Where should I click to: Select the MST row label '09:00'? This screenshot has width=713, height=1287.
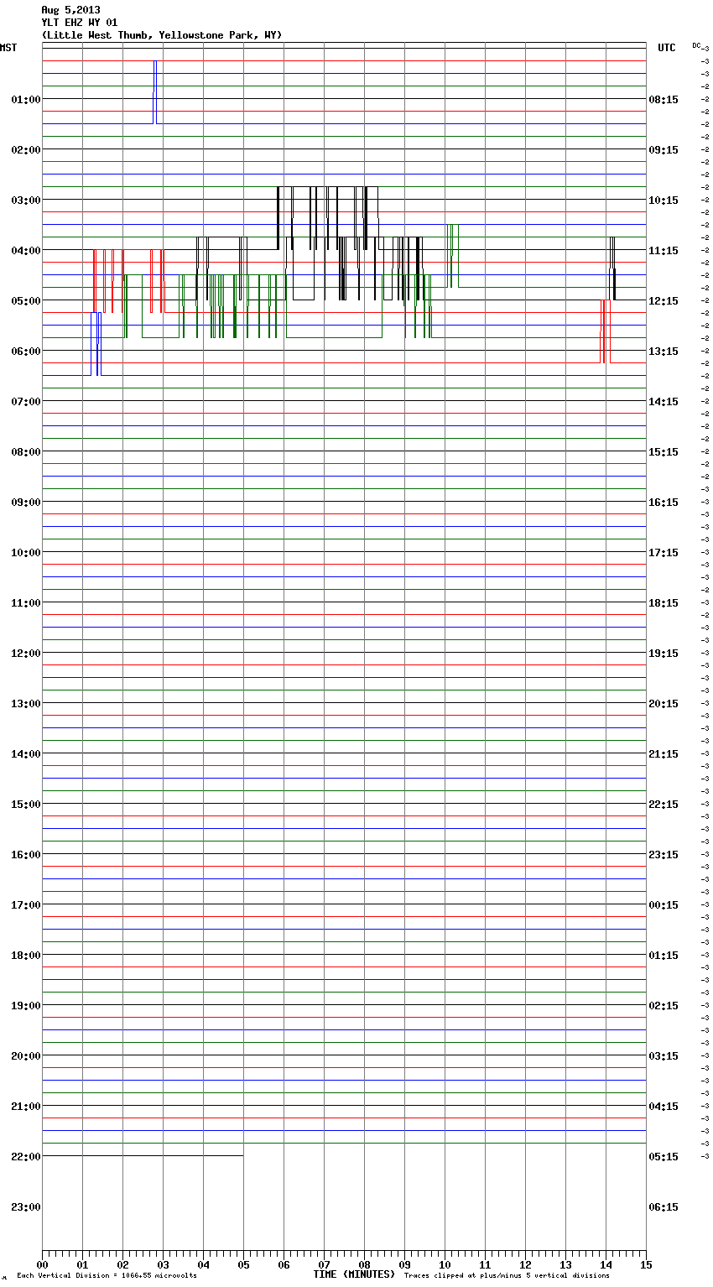pos(26,502)
